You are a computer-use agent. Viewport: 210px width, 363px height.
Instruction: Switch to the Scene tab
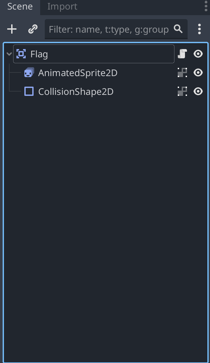pyautogui.click(x=20, y=7)
